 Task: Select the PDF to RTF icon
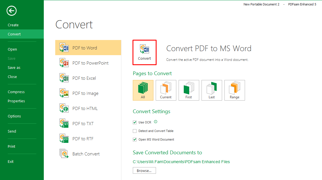point(64,139)
